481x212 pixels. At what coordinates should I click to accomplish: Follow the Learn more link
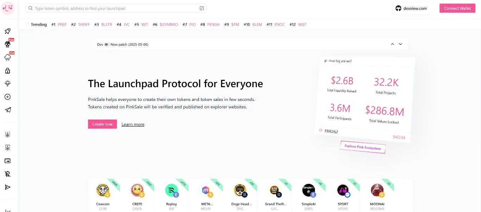133,124
